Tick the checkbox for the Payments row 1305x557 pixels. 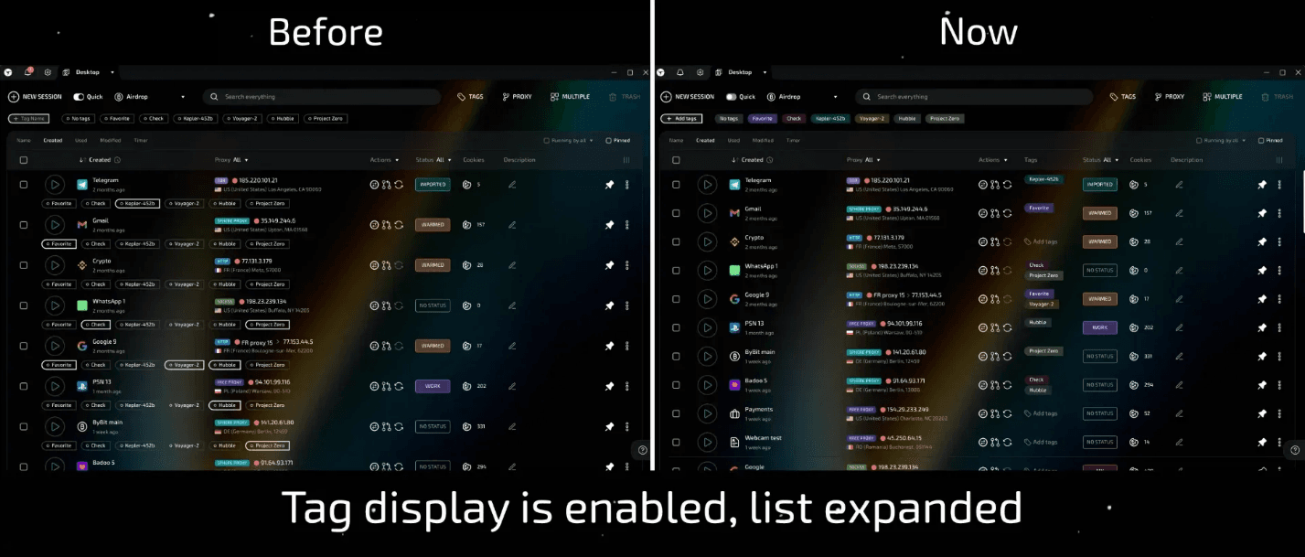click(676, 413)
